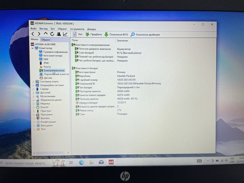The height and width of the screenshot is (183, 244).
Task: Click the Forward navigation arrow
Action: (39, 34)
